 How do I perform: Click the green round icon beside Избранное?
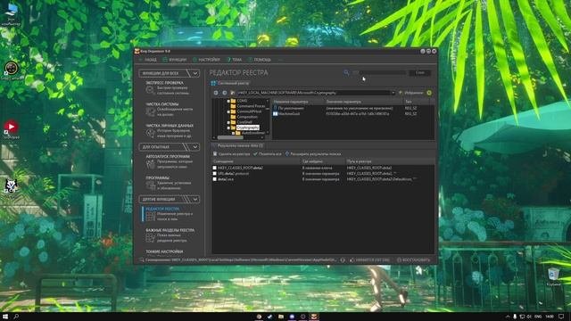pos(429,93)
